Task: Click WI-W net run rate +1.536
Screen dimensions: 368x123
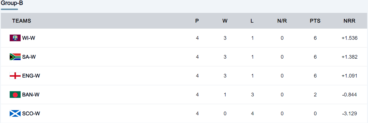Action: (x=349, y=38)
